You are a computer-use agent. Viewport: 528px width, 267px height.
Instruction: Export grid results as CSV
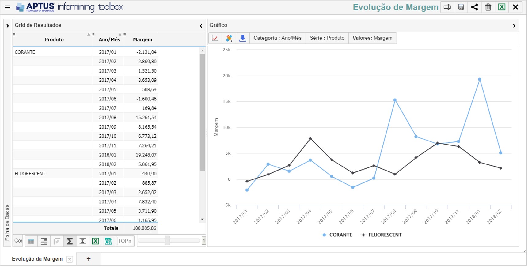pos(108,241)
